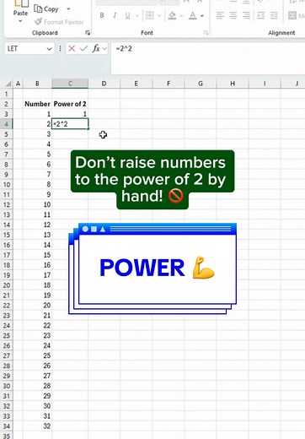Center align text

point(233,15)
